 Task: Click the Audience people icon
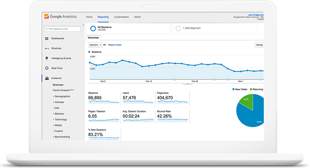tap(47, 78)
